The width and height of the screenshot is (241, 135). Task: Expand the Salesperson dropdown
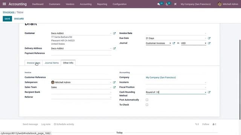111,82
